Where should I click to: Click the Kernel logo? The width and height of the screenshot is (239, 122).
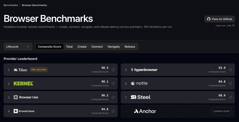coord(23,83)
